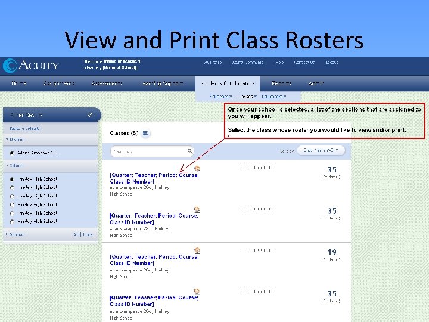Select the Adams Arapahoe district radio button
This screenshot has height=322, width=429.
click(x=11, y=153)
